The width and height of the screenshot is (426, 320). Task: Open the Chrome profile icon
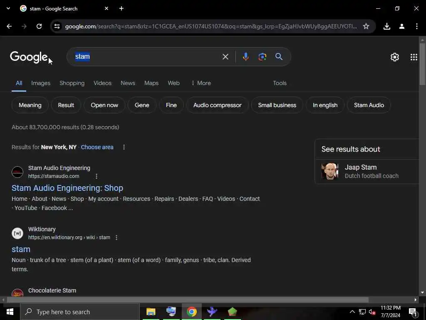[402, 26]
